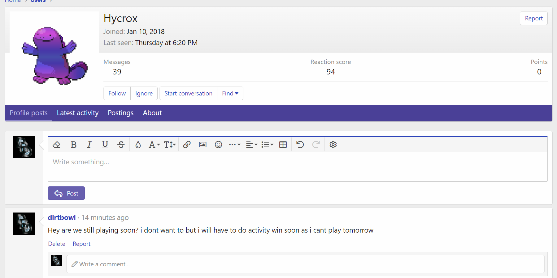Viewport: 557px width, 278px height.
Task: Report the Hycrox profile
Action: (534, 18)
